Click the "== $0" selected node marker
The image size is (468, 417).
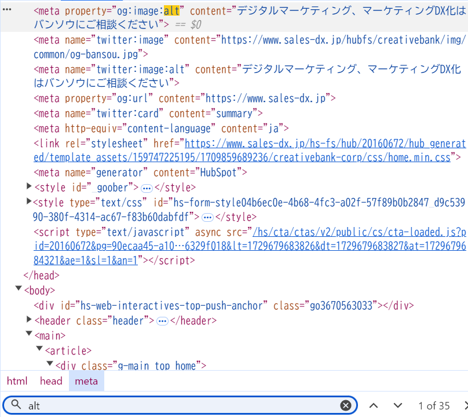pos(188,25)
